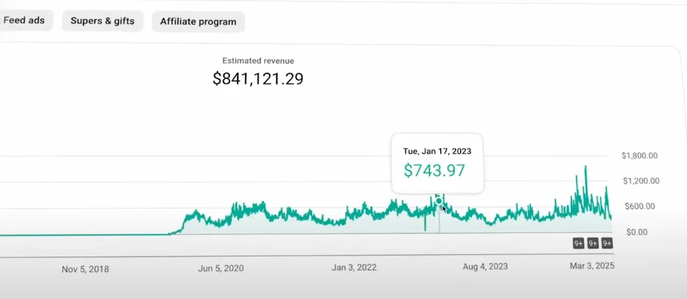Click the Nov 5, 2018 axis date
Viewport: 687px width, 299px height.
[85, 269]
